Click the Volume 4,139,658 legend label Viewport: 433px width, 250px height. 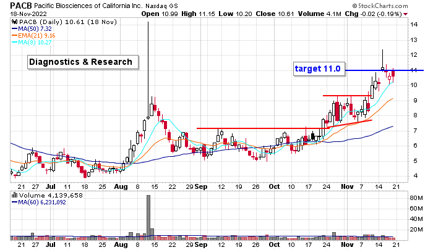click(51, 196)
